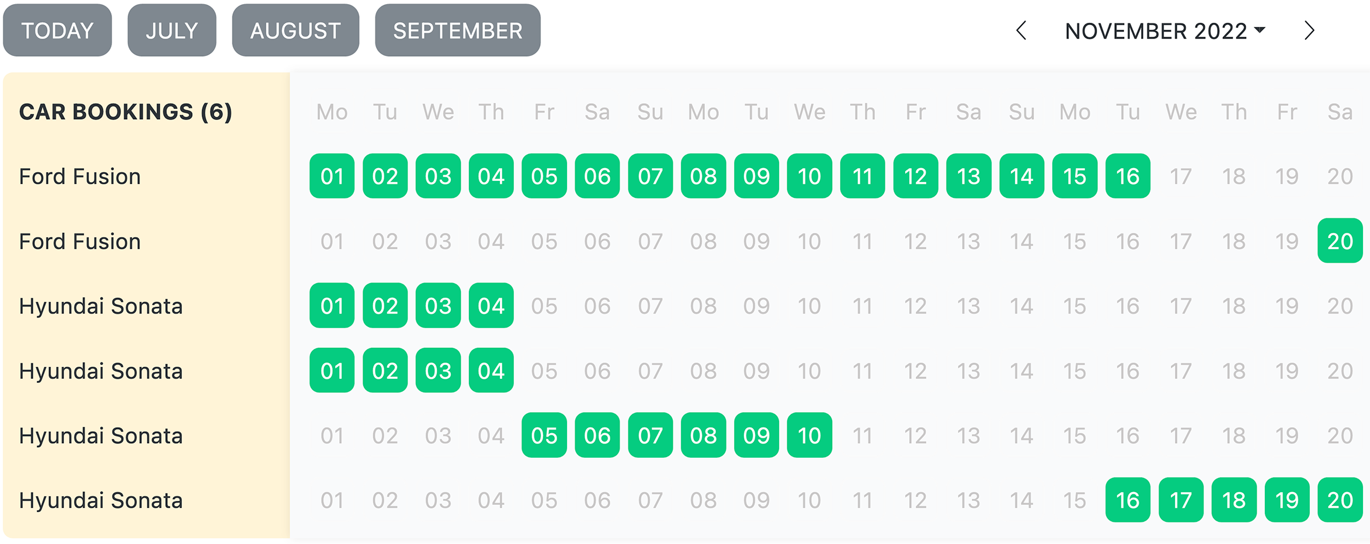Click the TODAY button
The height and width of the screenshot is (544, 1370).
[x=57, y=30]
